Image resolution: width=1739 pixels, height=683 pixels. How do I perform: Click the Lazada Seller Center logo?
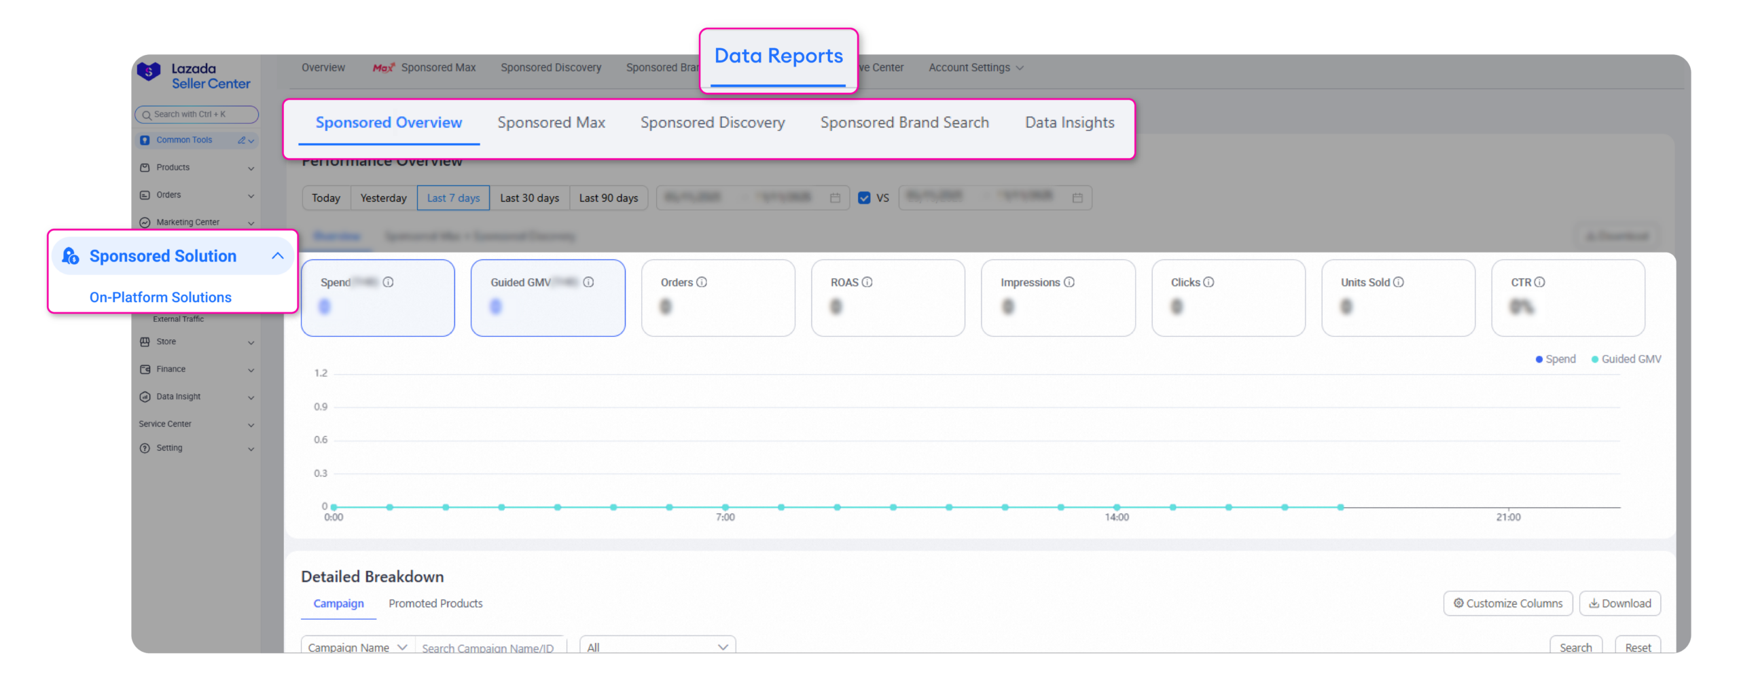click(x=194, y=75)
